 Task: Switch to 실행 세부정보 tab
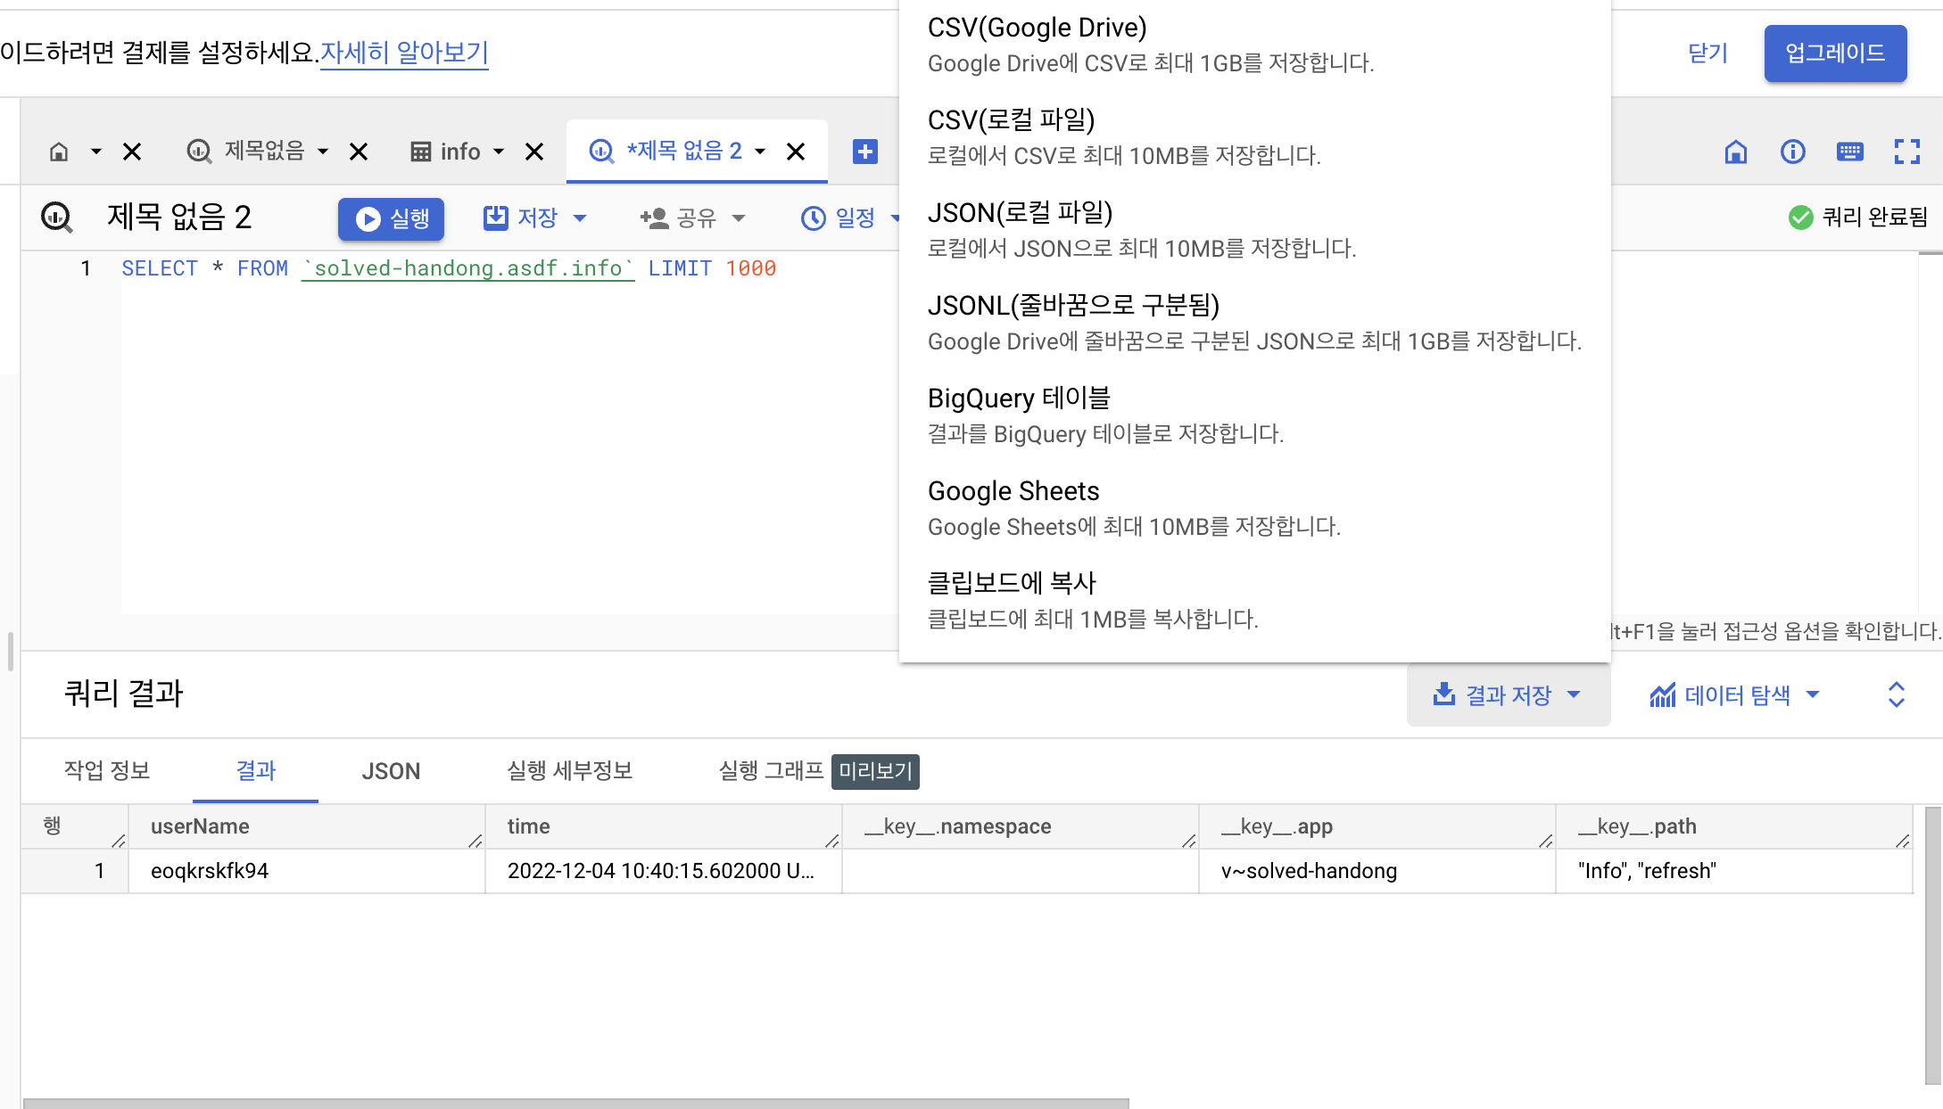[x=569, y=771]
